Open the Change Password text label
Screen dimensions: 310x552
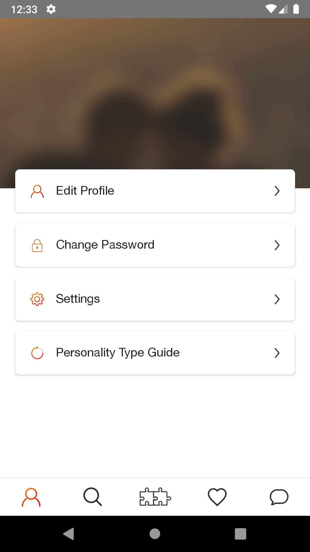click(105, 245)
